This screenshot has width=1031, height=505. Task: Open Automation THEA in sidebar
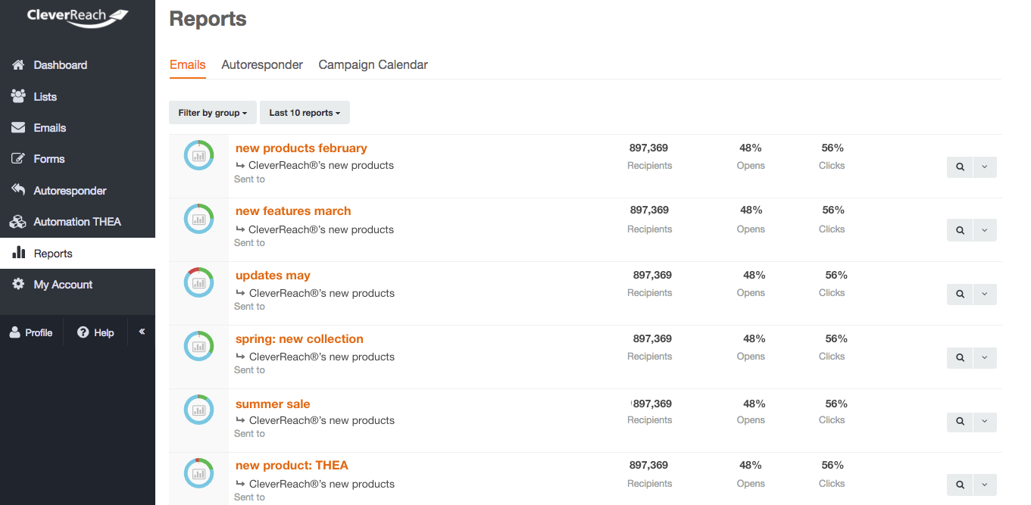tap(77, 222)
